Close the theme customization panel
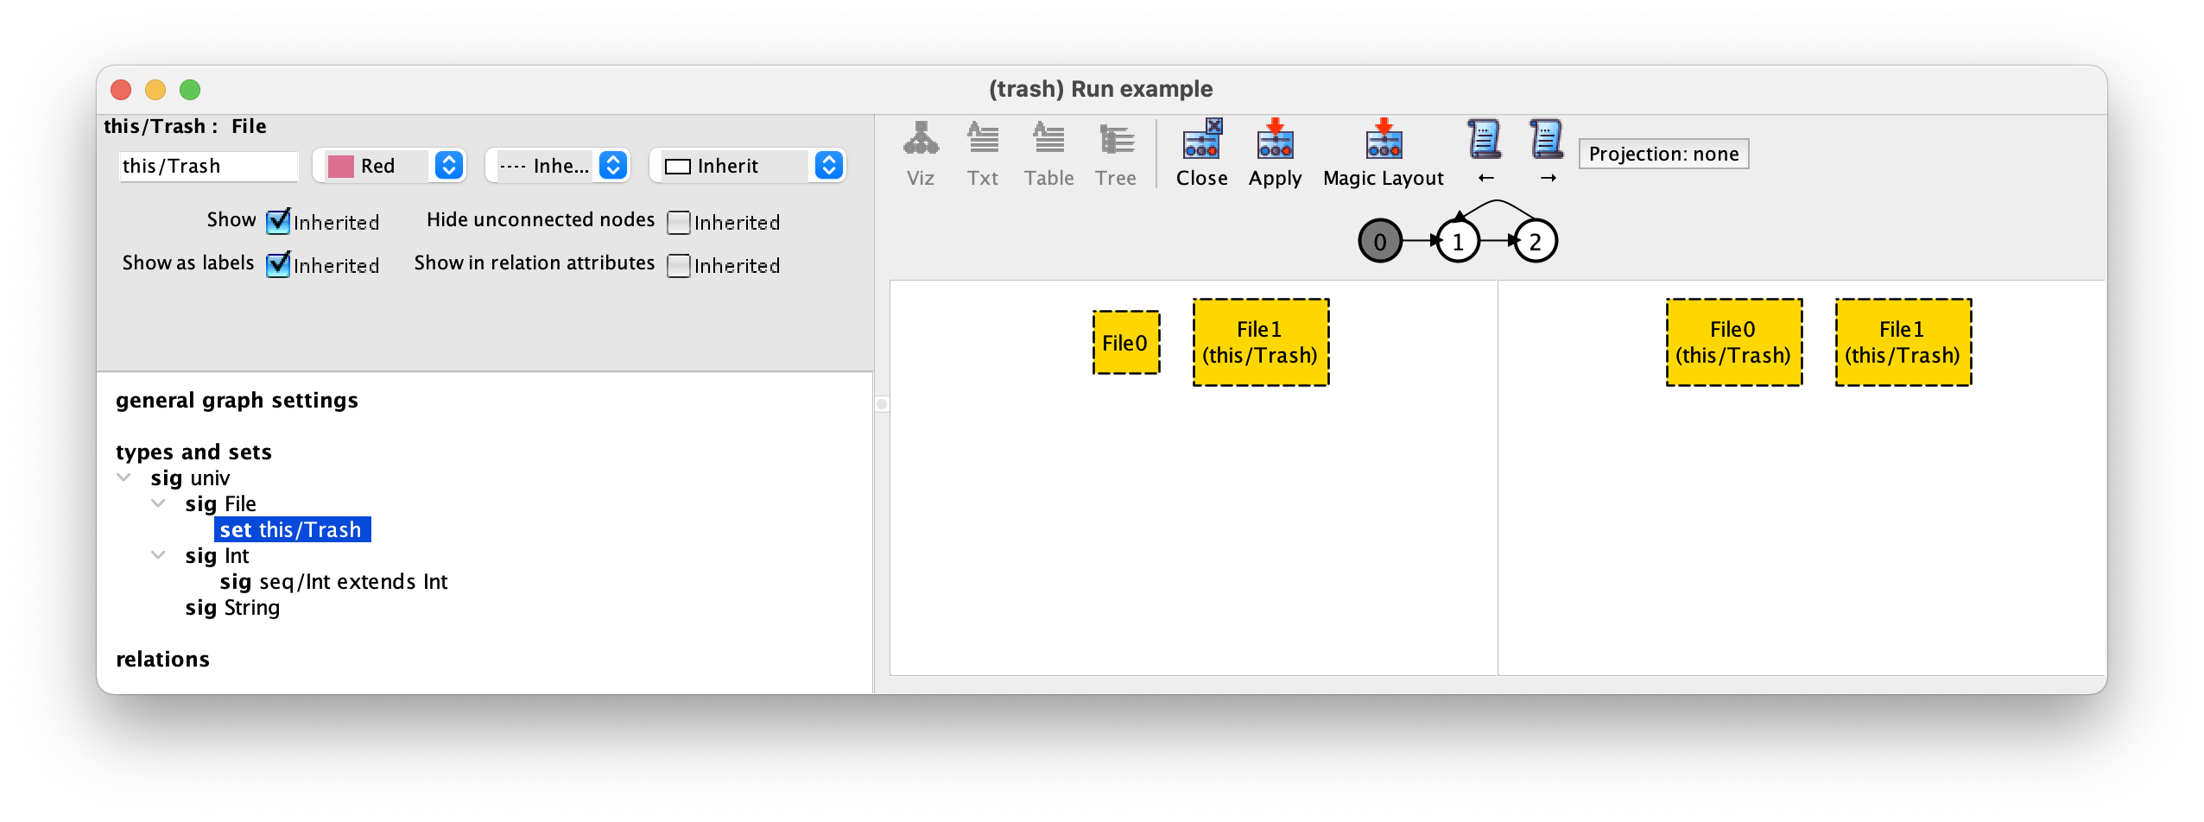Viewport: 2204px width, 822px height. tap(1201, 155)
